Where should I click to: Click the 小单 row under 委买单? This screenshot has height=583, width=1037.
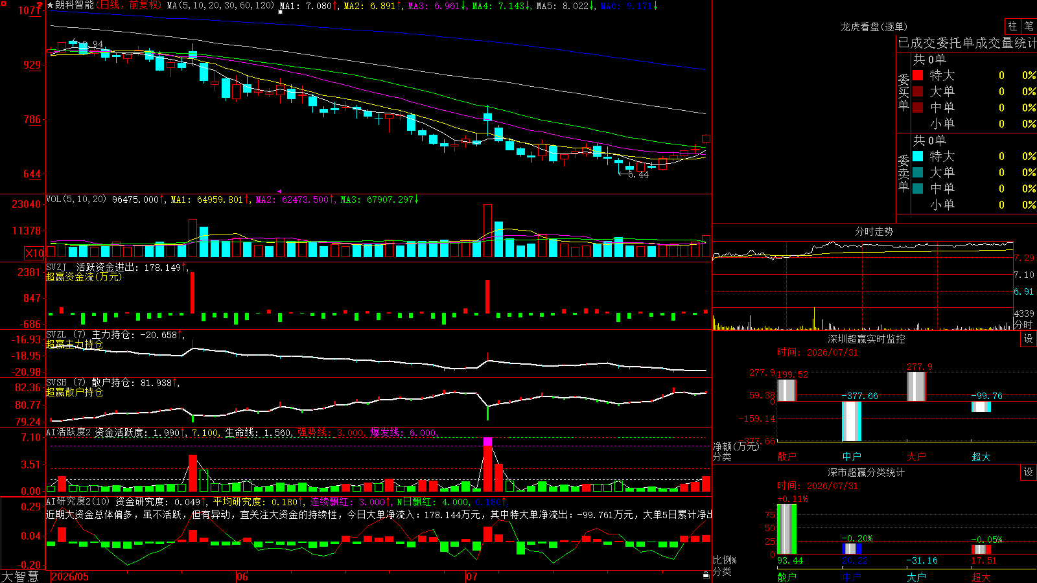pos(974,124)
